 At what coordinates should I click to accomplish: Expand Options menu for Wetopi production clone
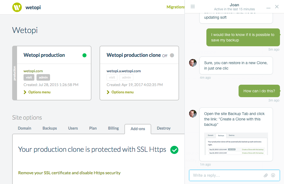[120, 92]
